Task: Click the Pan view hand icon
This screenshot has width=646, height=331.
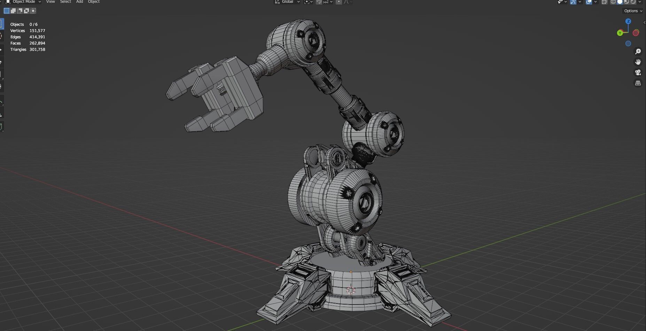Action: [638, 62]
